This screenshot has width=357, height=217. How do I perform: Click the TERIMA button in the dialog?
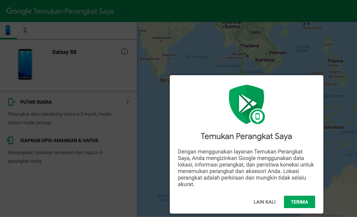[x=299, y=202]
